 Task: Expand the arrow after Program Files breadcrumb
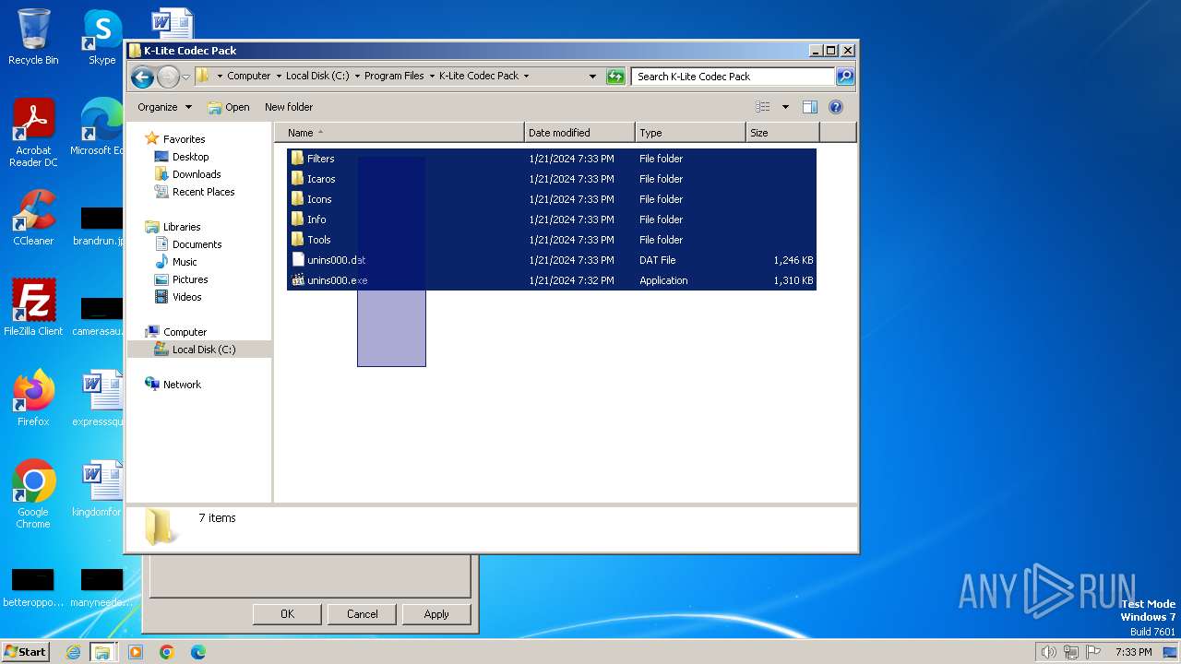[432, 77]
